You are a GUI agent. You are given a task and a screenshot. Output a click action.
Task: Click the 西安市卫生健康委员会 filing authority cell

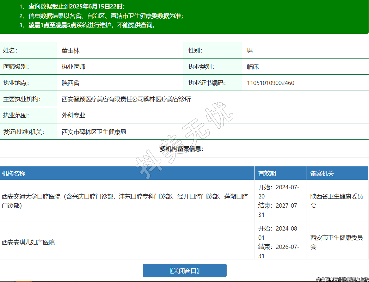(336, 243)
